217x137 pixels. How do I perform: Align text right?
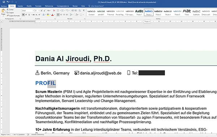[64, 15]
